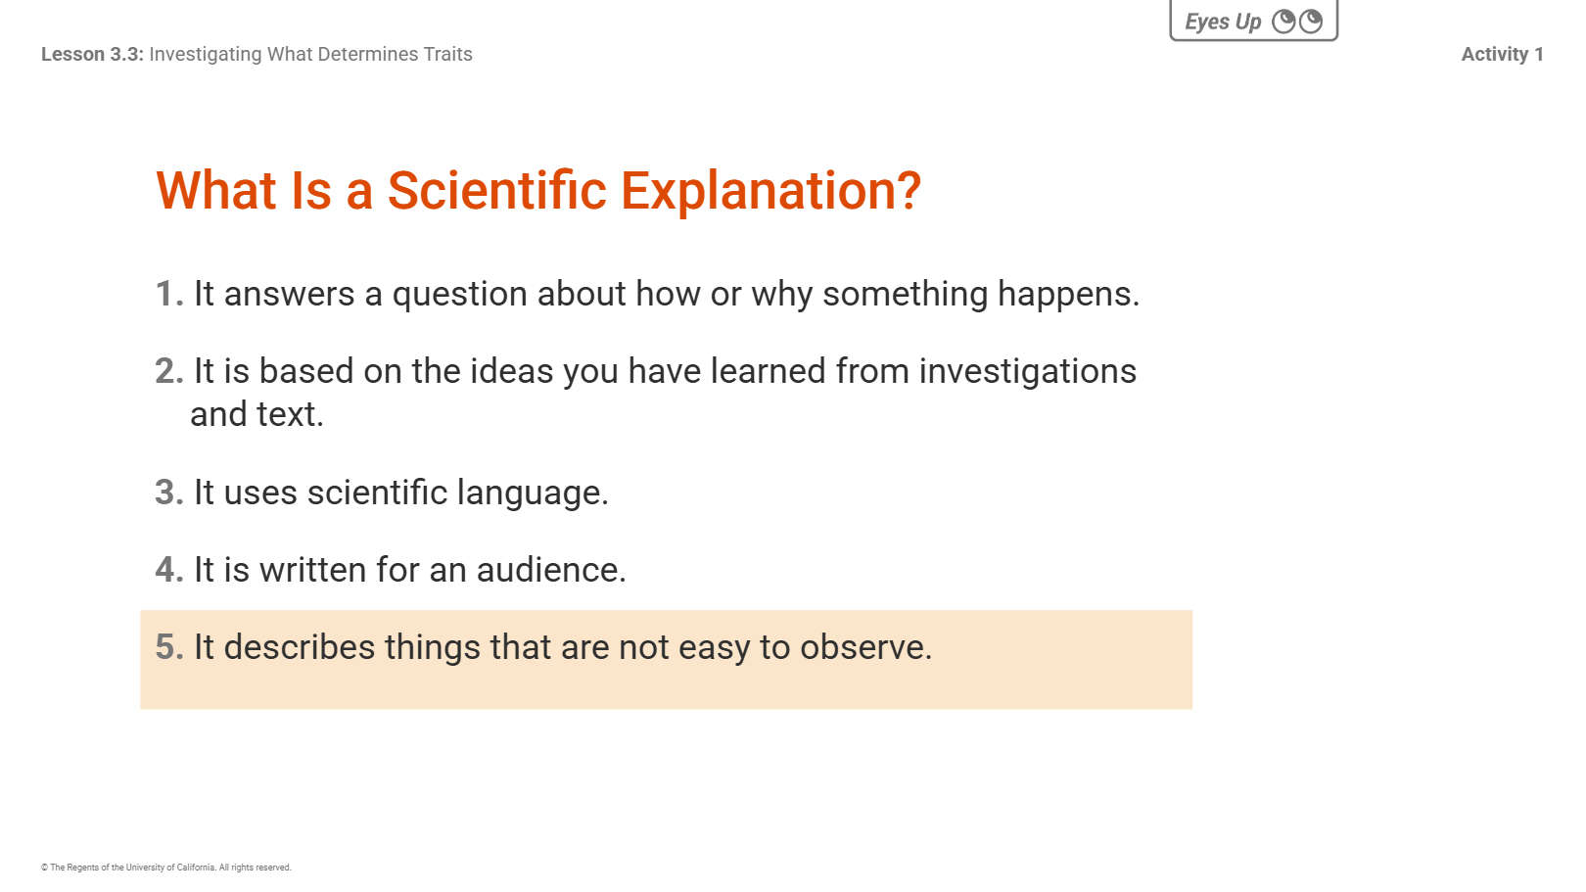Click the Regents of the University of California copyright
The image size is (1586, 892).
166,868
